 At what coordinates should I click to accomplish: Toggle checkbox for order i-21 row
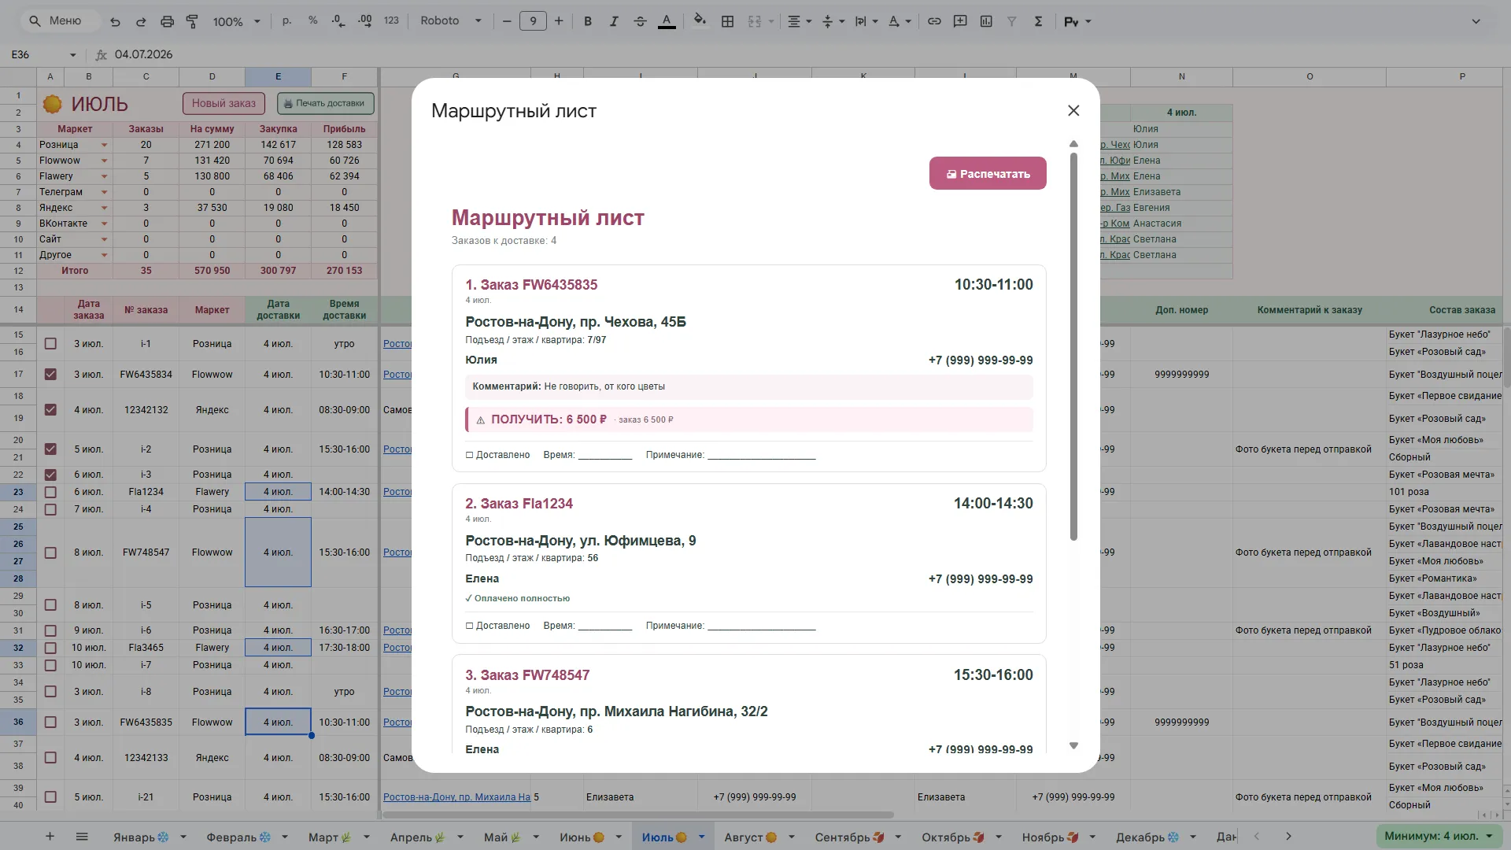[50, 797]
